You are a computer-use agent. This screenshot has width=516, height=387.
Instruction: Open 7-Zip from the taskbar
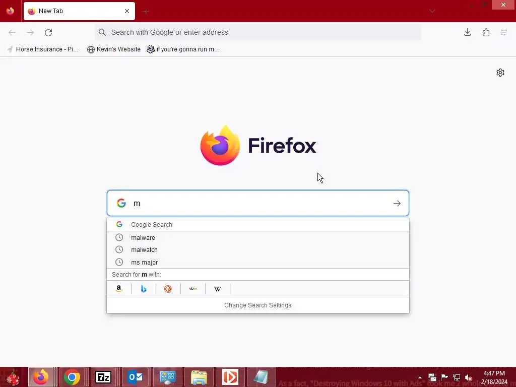[103, 377]
